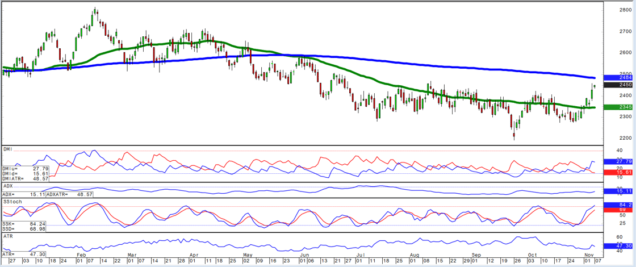This screenshot has height=267, width=636.
Task: Click the blue 47.30 ATR axis tag
Action: (x=618, y=246)
